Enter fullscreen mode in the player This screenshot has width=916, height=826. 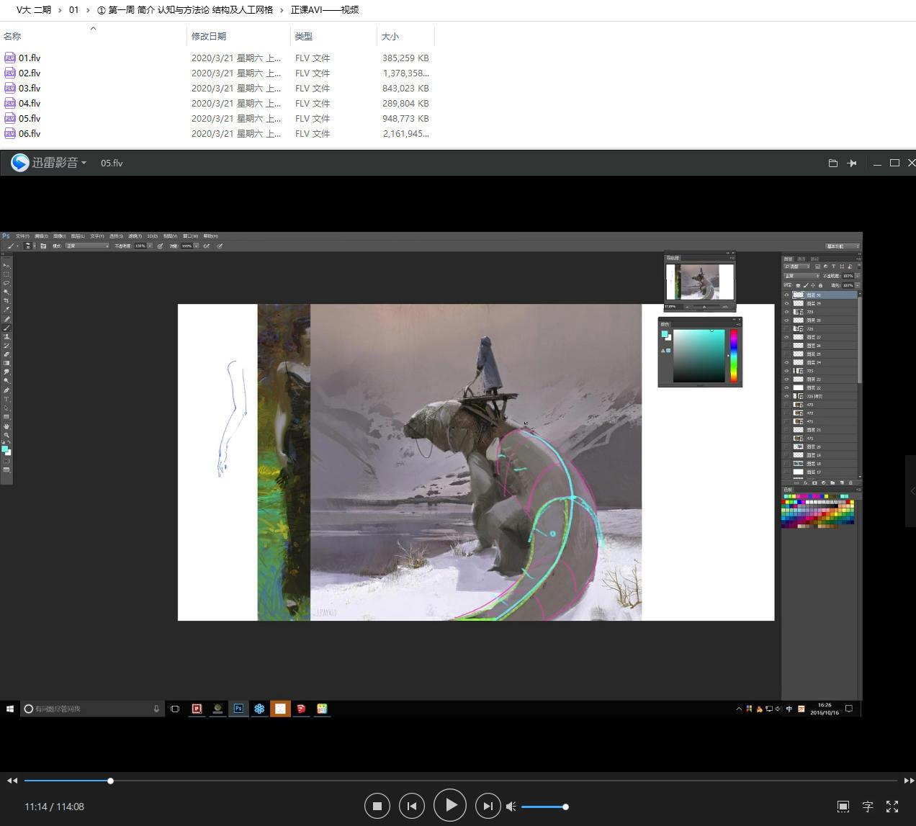[x=892, y=807]
